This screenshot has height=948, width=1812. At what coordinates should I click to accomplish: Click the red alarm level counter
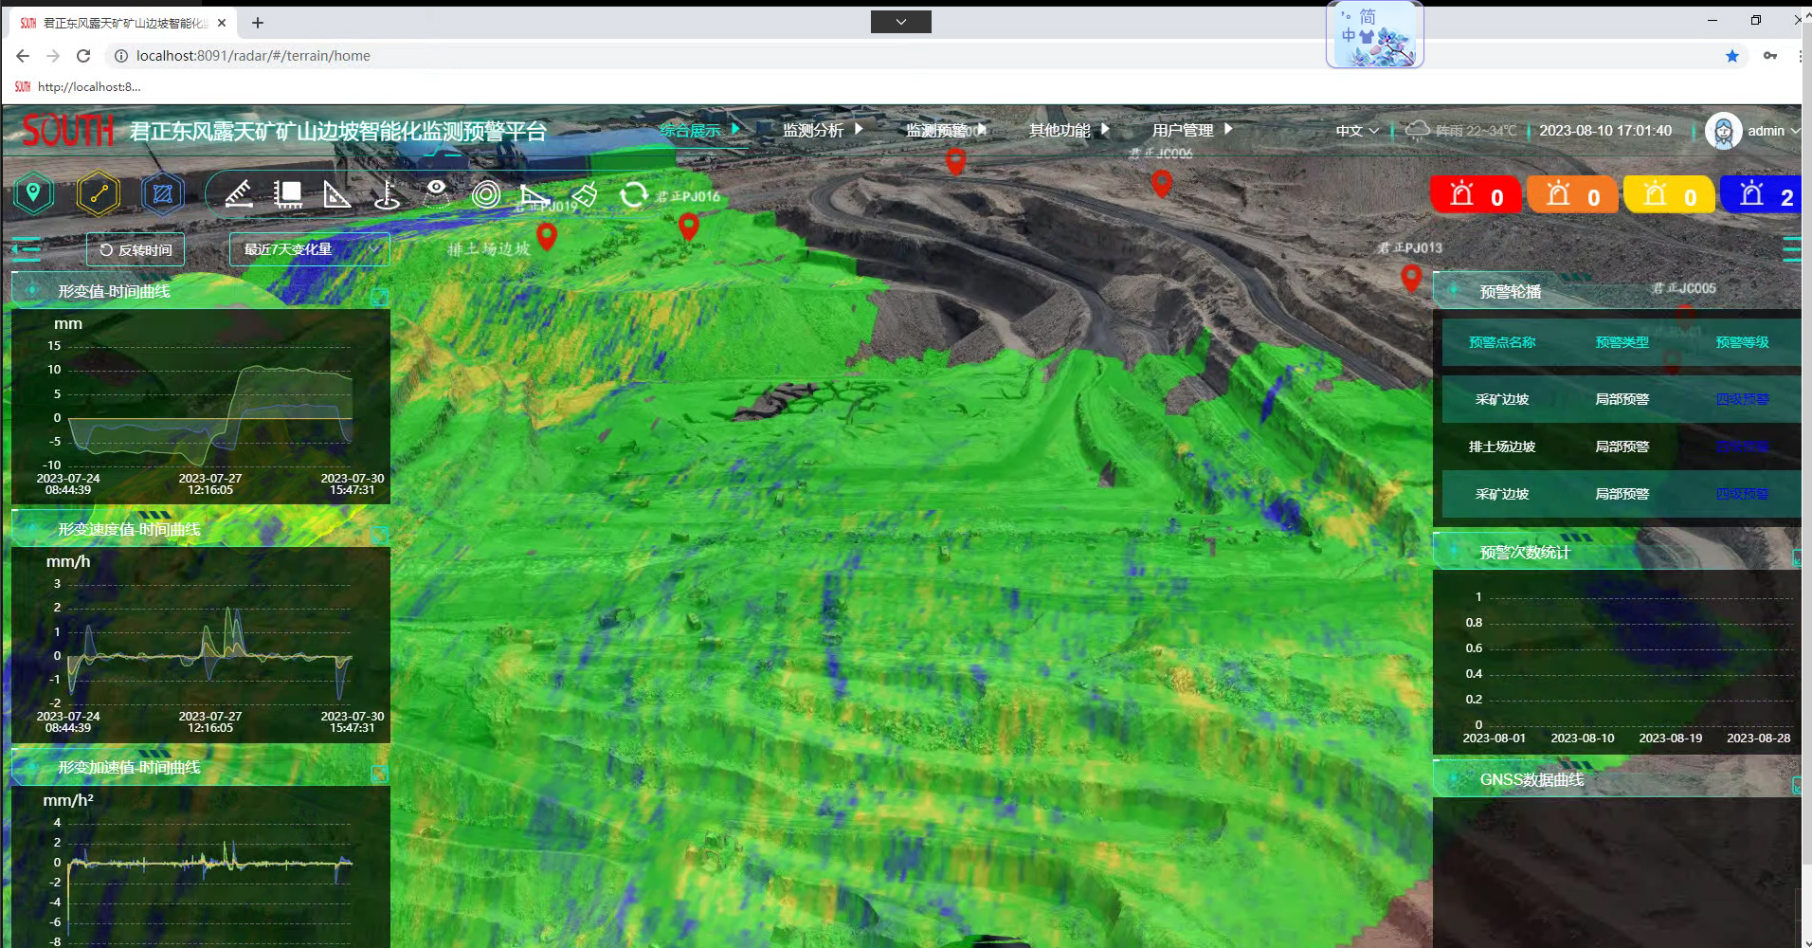point(1475,195)
